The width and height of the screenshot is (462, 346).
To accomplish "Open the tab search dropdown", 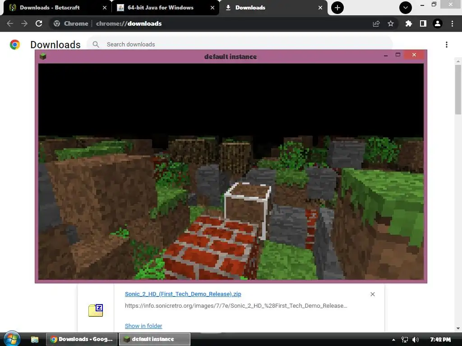I will click(x=406, y=8).
